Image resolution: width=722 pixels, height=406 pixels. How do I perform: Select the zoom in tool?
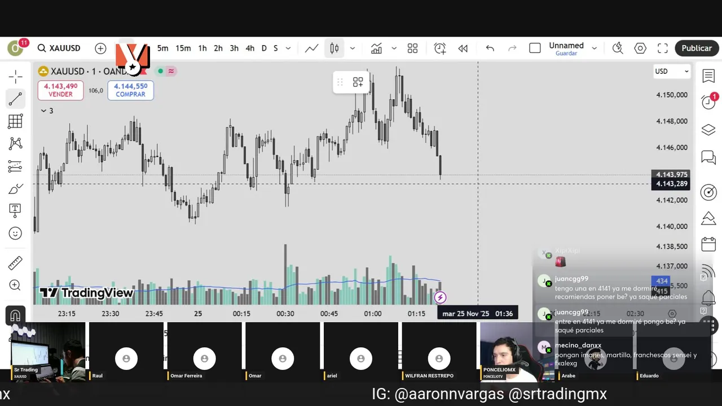coord(15,285)
